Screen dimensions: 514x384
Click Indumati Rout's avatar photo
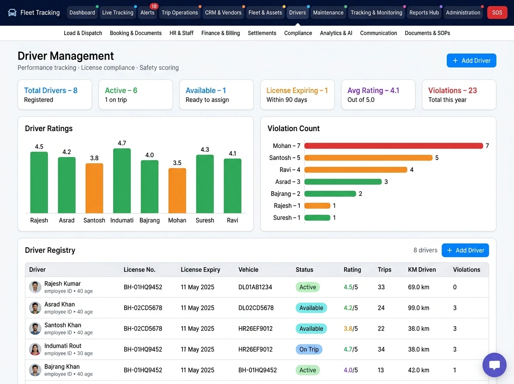35,349
